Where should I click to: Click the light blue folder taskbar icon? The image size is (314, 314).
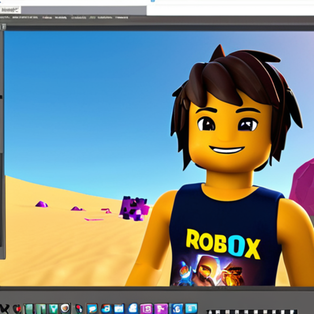(191, 308)
